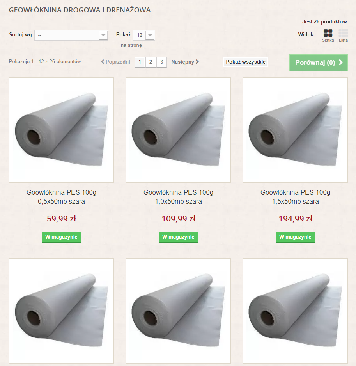This screenshot has width=356, height=366.
Task: Click the arrow icon on Porównaj button
Action: coord(341,62)
